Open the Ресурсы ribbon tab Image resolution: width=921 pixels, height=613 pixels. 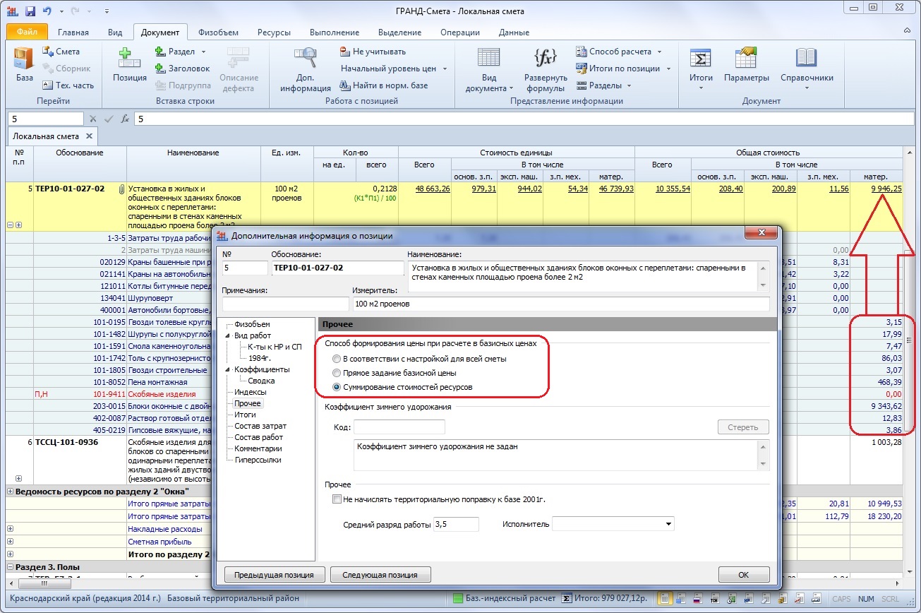point(274,32)
